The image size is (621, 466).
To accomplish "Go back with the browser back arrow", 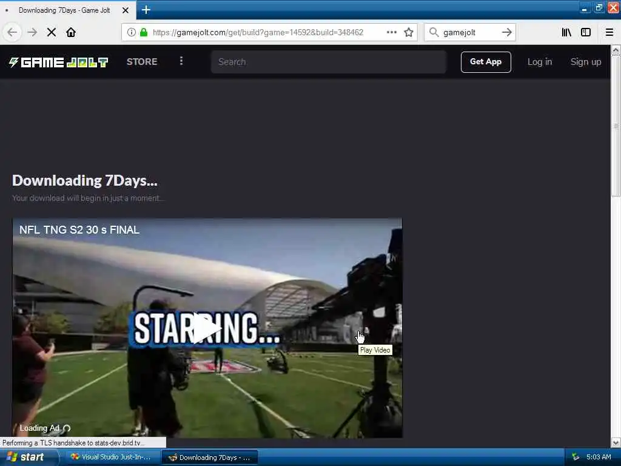I will point(12,32).
